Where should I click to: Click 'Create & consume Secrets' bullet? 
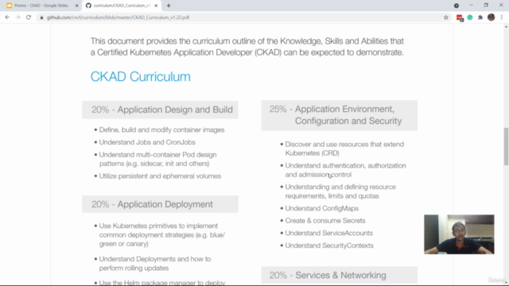coord(325,221)
